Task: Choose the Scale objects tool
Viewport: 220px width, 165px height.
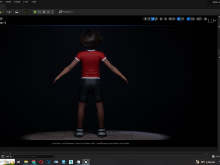Action: coord(156,19)
